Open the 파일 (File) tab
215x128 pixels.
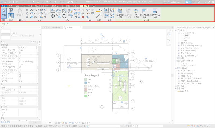(x=3, y=6)
